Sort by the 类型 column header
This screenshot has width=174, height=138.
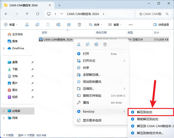pos(130,33)
